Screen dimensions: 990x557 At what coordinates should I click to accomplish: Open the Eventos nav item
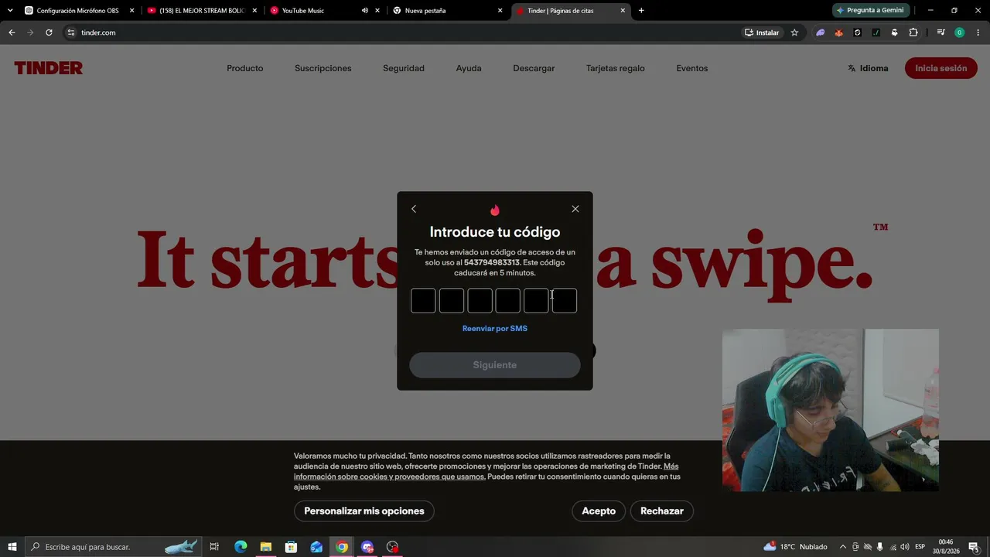coord(692,68)
